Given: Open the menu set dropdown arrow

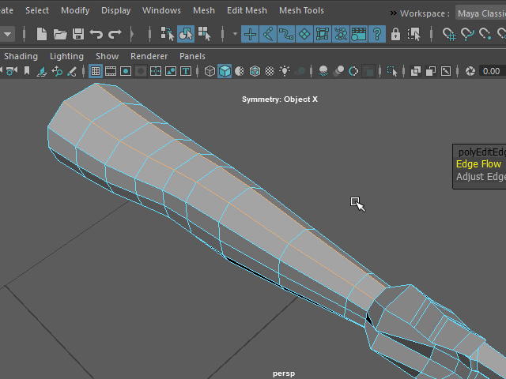Looking at the screenshot, I should pos(7,34).
